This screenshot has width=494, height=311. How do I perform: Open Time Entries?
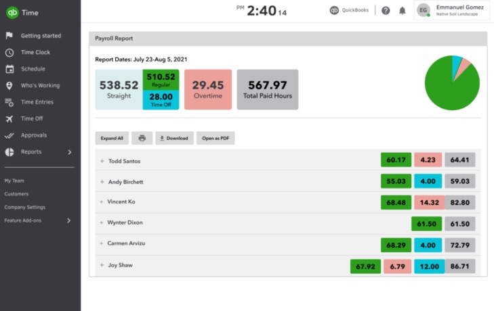[x=37, y=102]
